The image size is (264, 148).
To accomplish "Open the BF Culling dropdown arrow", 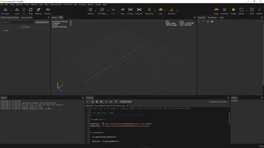I will point(108,11).
